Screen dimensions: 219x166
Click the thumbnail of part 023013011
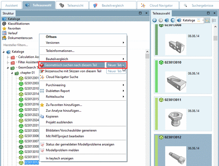(x=176, y=119)
